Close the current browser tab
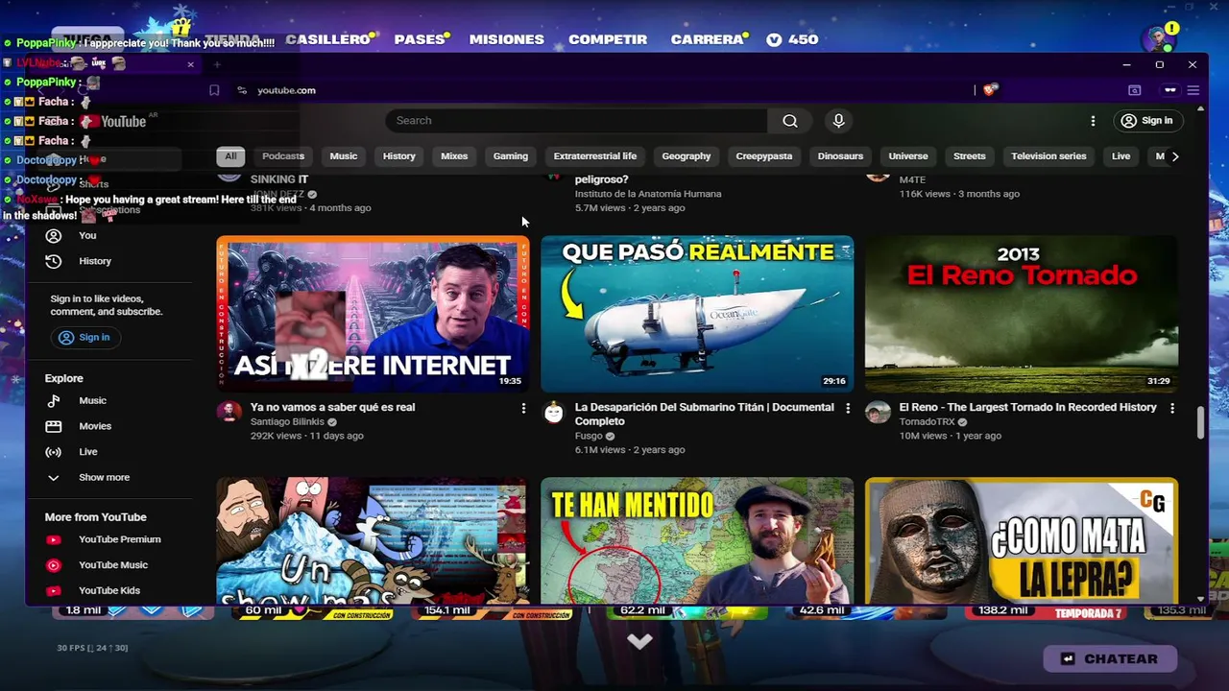 pos(190,64)
